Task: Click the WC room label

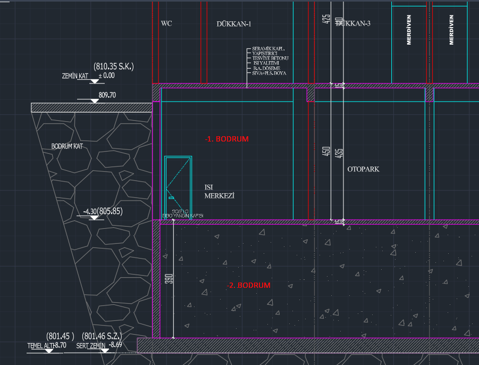Action: (165, 23)
